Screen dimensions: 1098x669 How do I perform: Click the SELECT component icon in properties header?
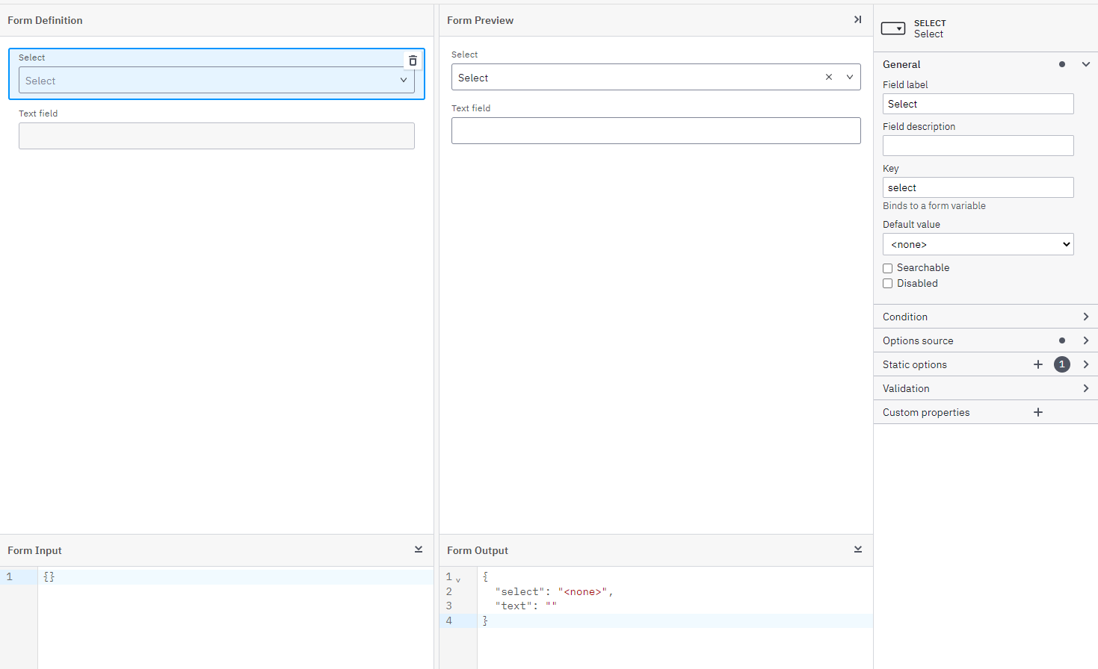892,28
